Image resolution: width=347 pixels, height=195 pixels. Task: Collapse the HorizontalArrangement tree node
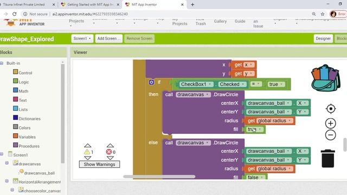[x=7, y=181]
